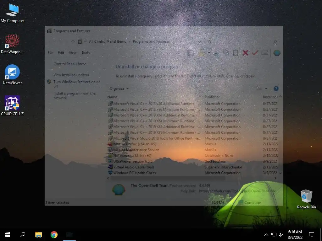Select Virtual Audio Cable (trial) row
This screenshot has width=322, height=241.
[x=193, y=167]
